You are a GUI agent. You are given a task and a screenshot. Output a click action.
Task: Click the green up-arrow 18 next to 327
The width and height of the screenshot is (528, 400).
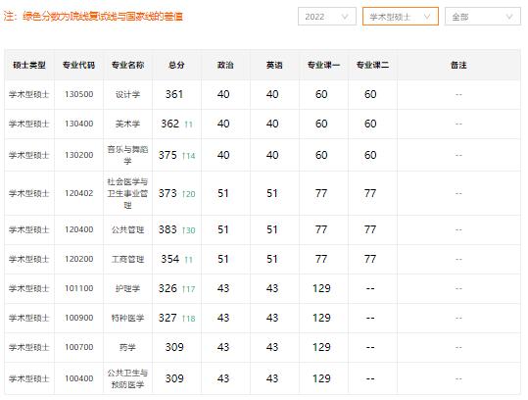188,319
